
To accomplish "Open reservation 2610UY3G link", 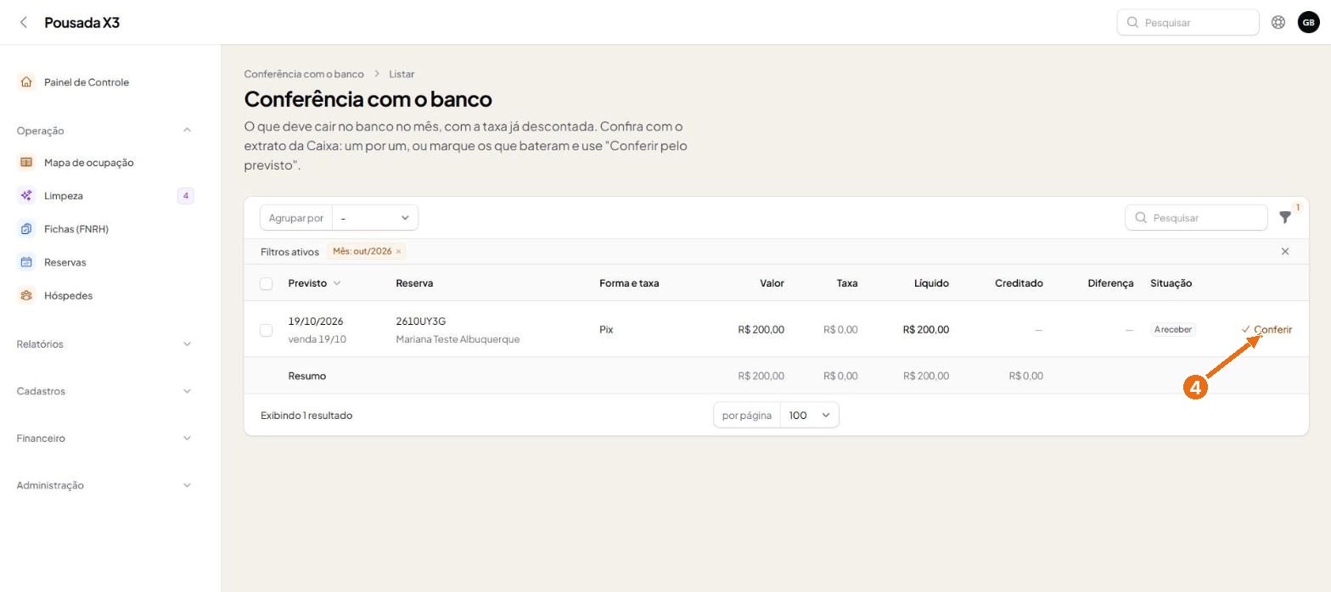I will pos(420,321).
